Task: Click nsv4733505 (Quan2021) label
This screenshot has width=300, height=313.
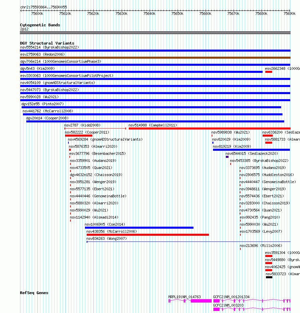Action: pyautogui.click(x=91, y=168)
